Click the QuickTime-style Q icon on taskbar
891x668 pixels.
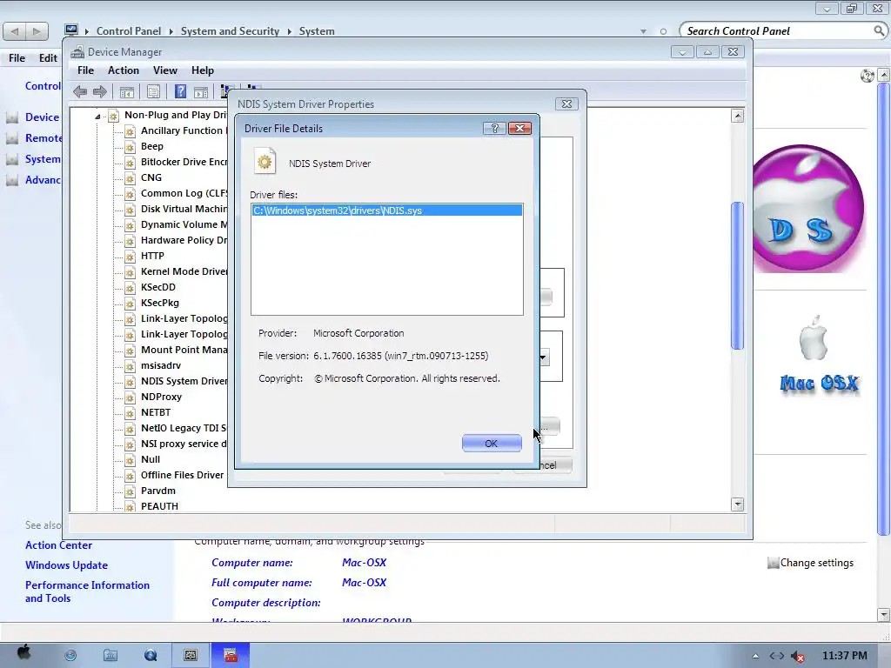click(x=151, y=656)
